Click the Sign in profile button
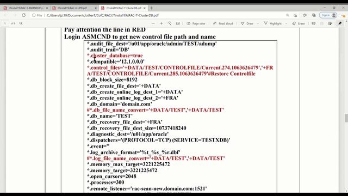 pos(328,15)
